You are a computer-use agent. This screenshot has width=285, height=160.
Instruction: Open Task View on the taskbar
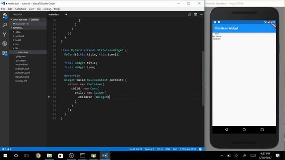pos(27,156)
